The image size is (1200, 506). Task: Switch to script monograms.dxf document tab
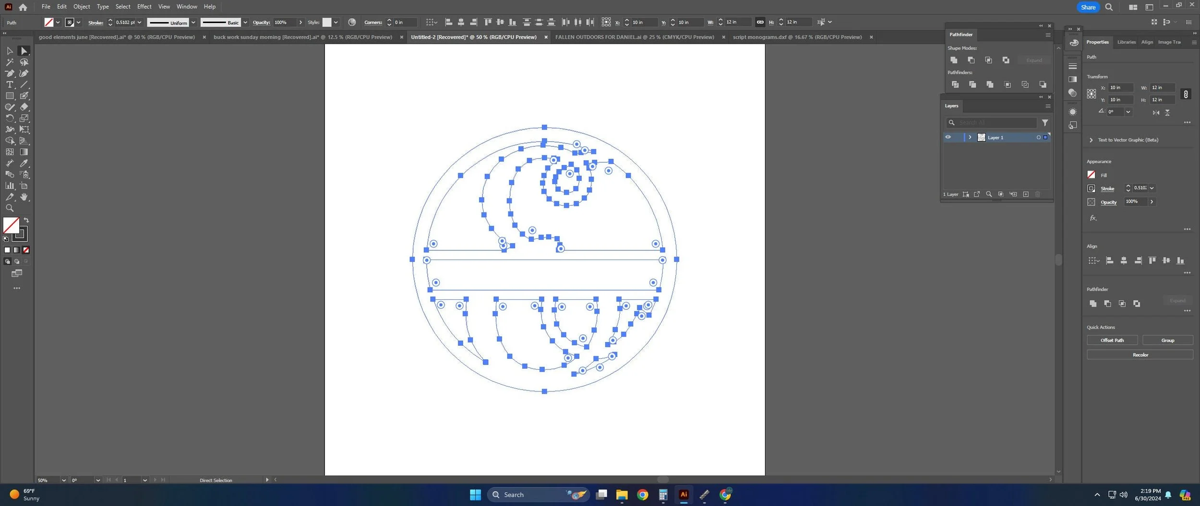(797, 37)
